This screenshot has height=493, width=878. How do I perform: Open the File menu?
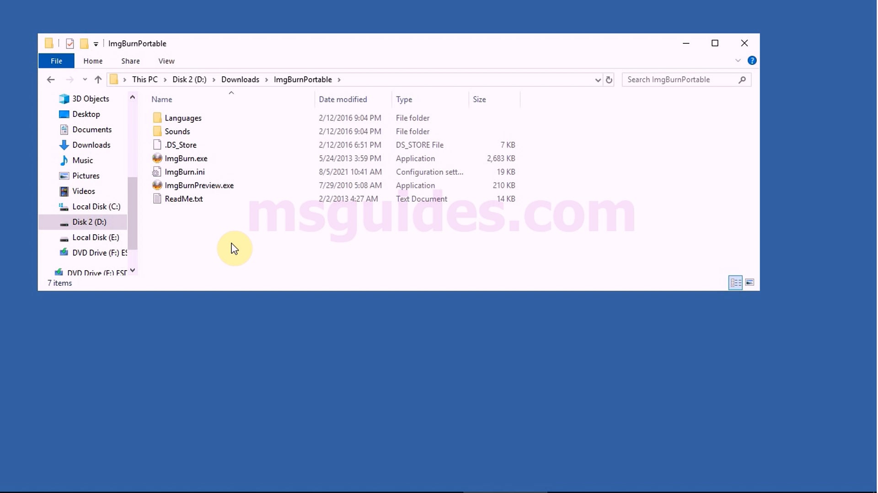tap(56, 61)
